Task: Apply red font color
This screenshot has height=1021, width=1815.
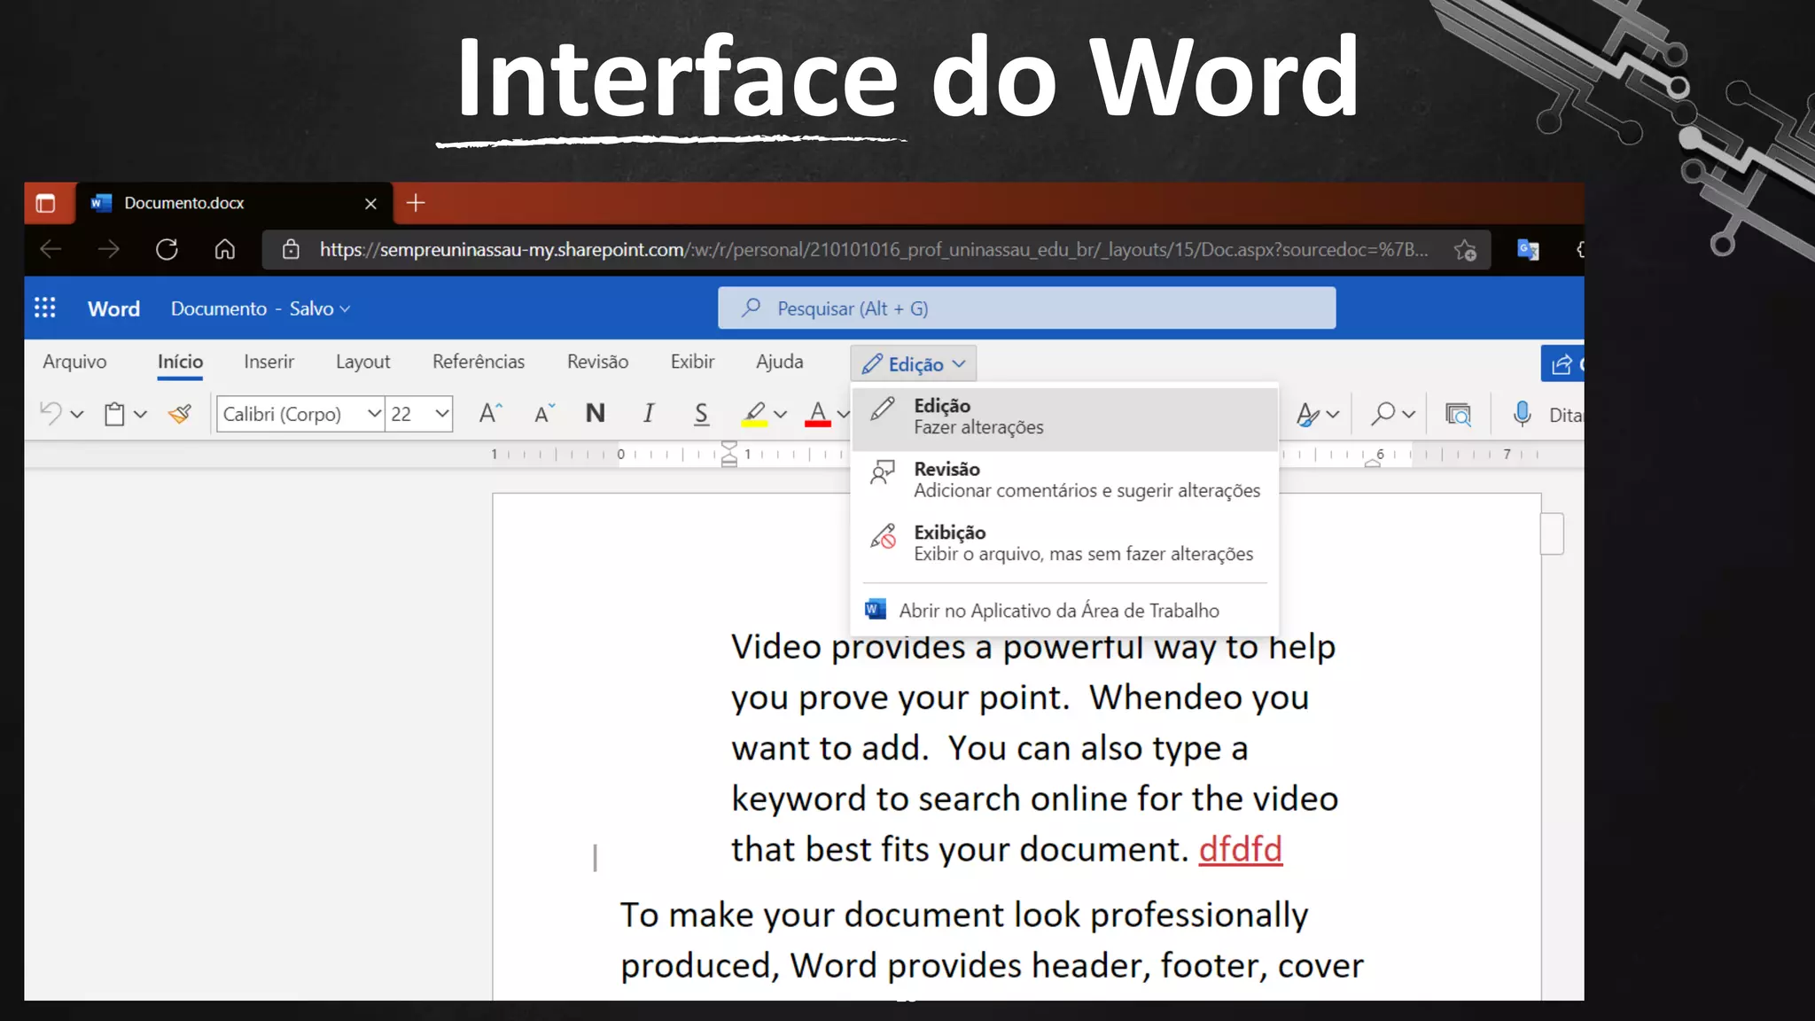Action: coord(817,414)
